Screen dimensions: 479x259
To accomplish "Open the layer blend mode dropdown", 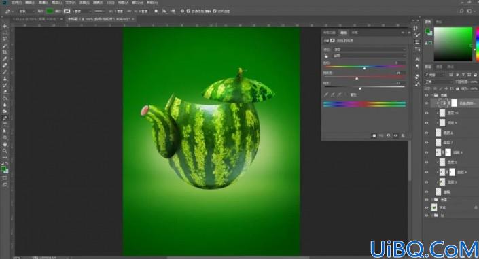I will (439, 82).
